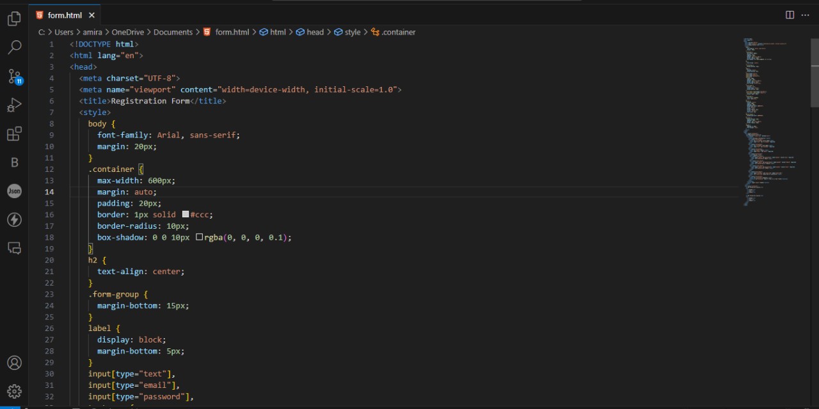Click the '<html lang="en">' tag line

106,56
